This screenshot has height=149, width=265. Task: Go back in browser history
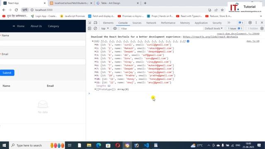tap(4, 10)
